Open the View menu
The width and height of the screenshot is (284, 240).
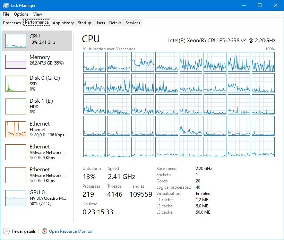point(37,14)
